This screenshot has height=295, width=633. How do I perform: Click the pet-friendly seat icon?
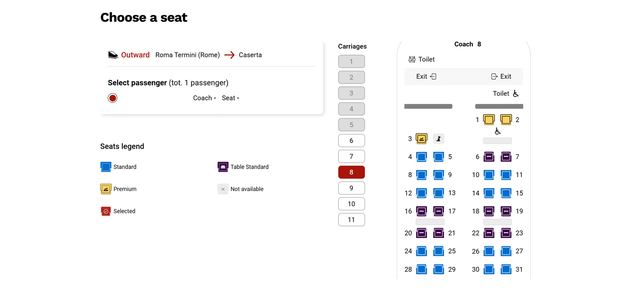[438, 139]
